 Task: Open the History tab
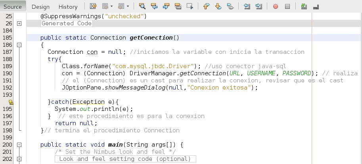pyautogui.click(x=68, y=7)
